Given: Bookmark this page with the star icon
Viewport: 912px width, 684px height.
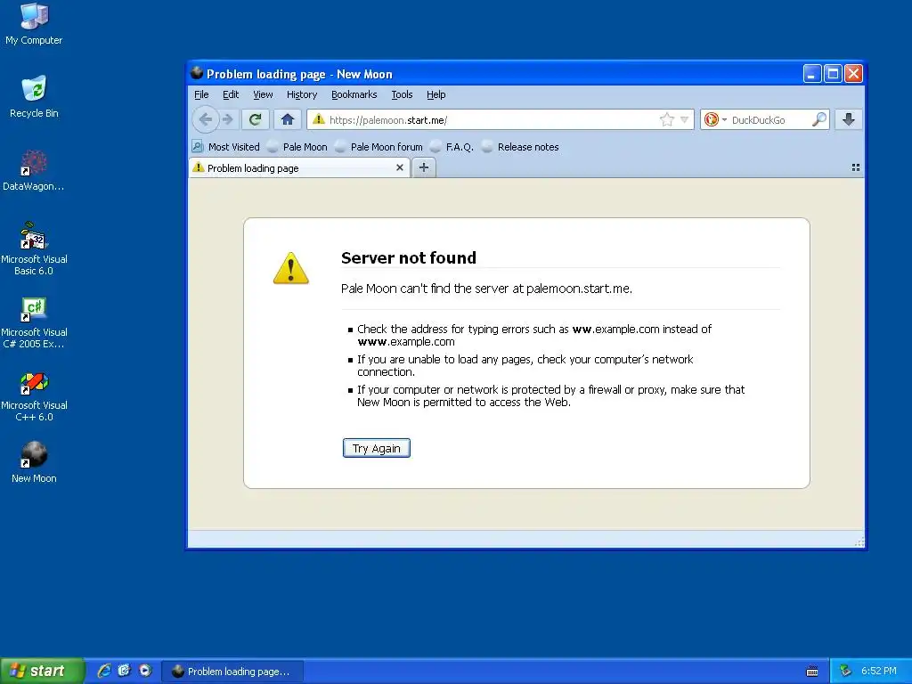Looking at the screenshot, I should 666,120.
